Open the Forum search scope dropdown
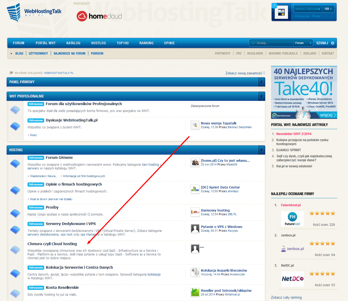Screen dimensions: 348x301 (x=303, y=43)
